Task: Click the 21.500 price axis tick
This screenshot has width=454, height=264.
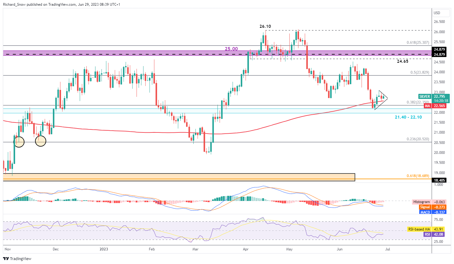Action: click(439, 122)
